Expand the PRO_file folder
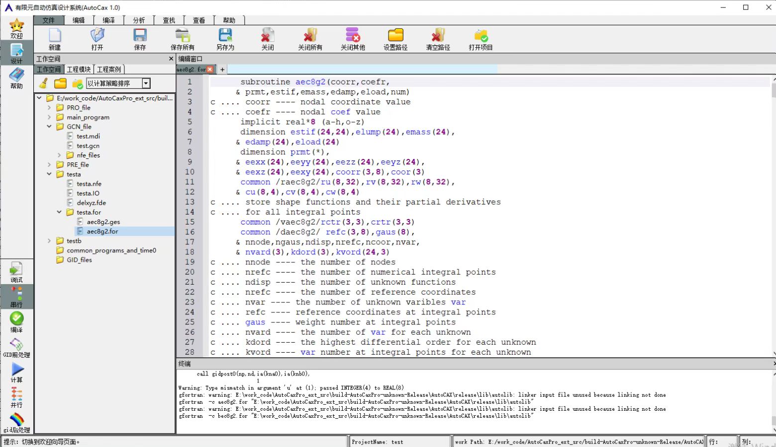Viewport: 776px width, 447px height. (x=49, y=108)
